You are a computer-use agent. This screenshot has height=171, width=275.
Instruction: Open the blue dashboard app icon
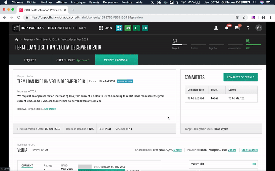tap(119, 28)
